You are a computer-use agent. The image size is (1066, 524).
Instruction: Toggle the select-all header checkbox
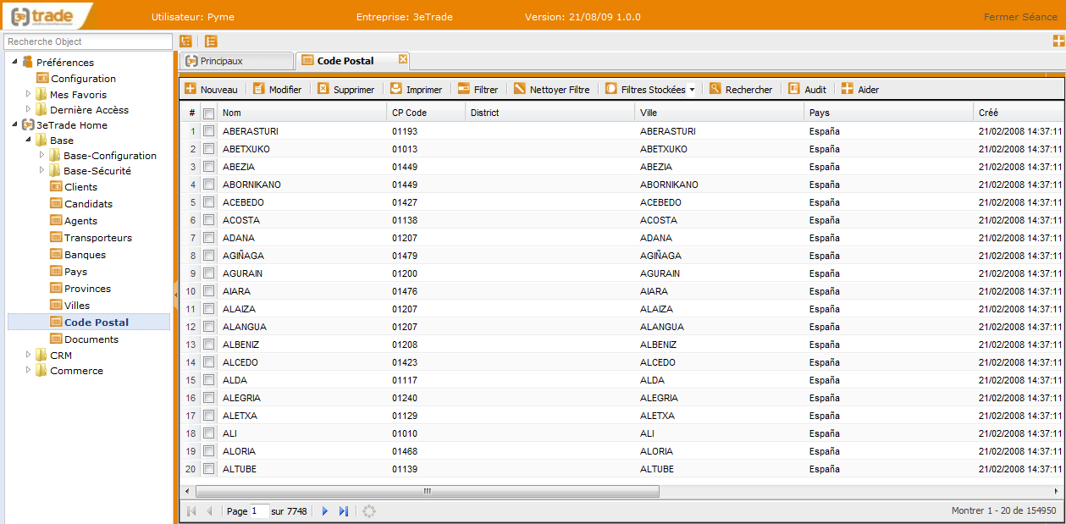pyautogui.click(x=208, y=113)
